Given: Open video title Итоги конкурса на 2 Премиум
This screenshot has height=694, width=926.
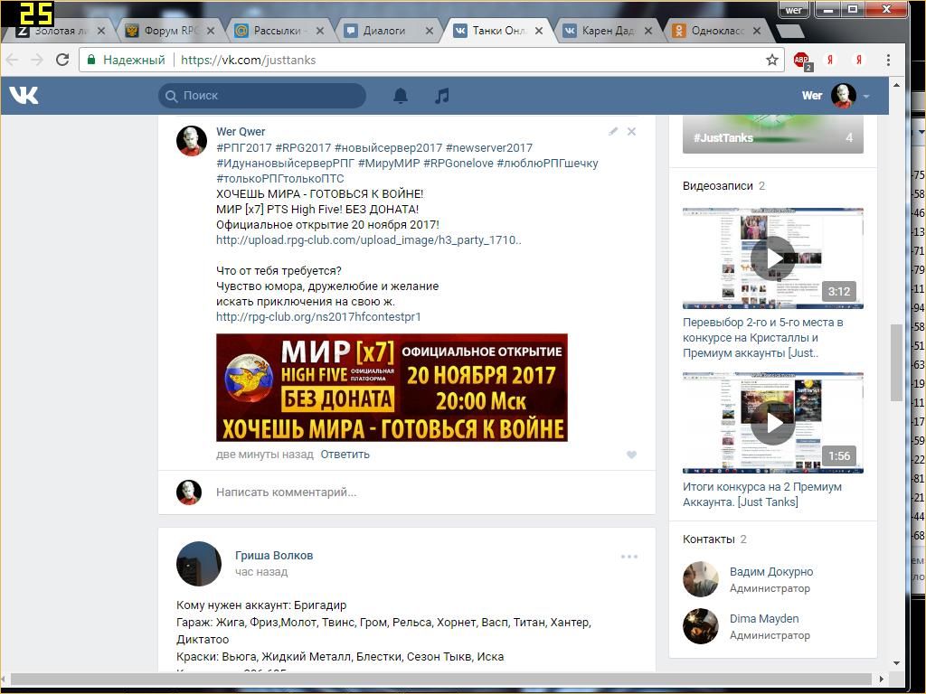Looking at the screenshot, I should (762, 494).
